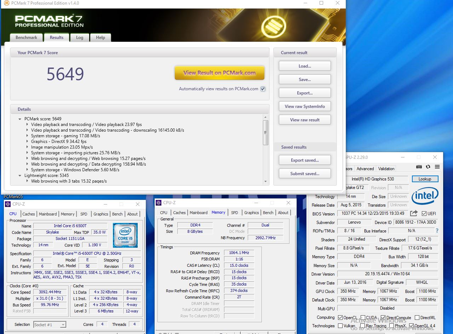Viewport: 453px width, 334px height.
Task: Toggle the OpenGL 4.4 checkbox
Action: [411, 326]
